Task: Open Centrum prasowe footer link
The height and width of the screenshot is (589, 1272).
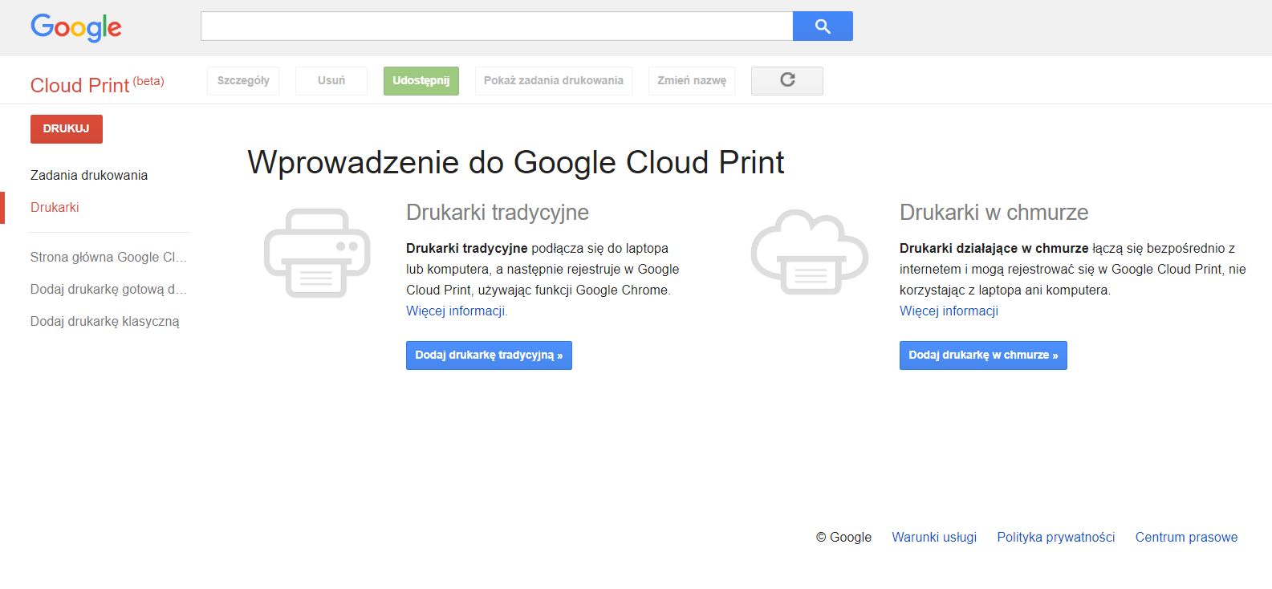Action: pos(1186,537)
